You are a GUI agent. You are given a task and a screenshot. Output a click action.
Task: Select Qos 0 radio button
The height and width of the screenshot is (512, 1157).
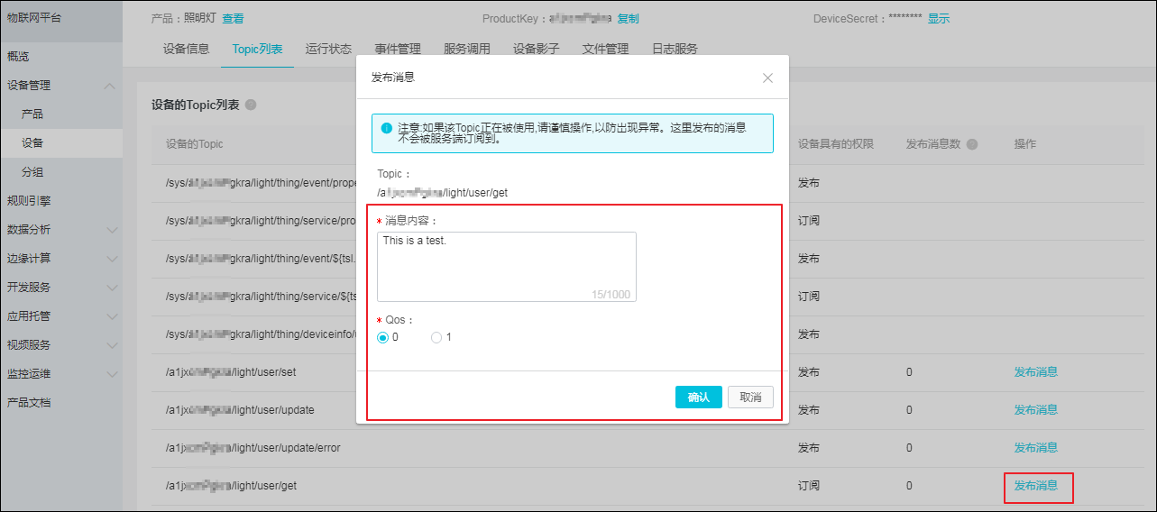(383, 337)
